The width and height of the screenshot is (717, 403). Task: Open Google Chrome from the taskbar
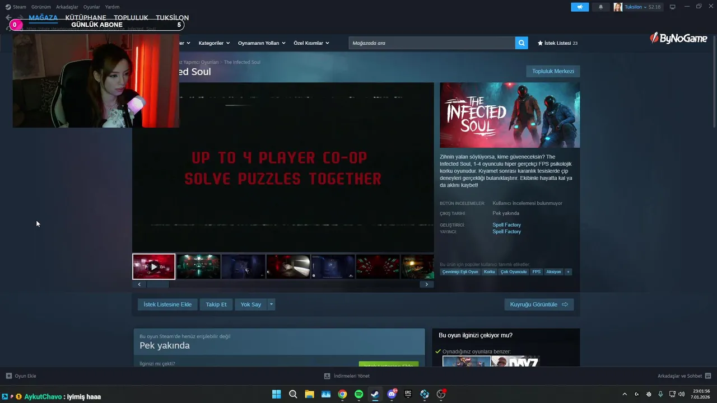click(x=342, y=394)
